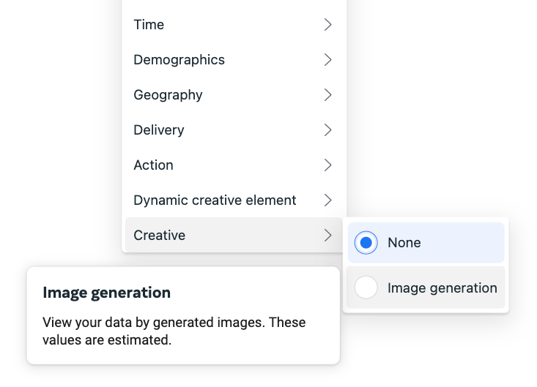Open the Time breakdown menu item

tap(234, 25)
